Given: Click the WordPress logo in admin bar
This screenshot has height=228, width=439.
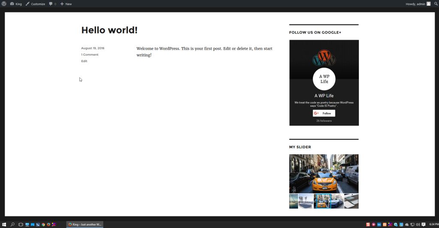Looking at the screenshot, I should pyautogui.click(x=4, y=4).
